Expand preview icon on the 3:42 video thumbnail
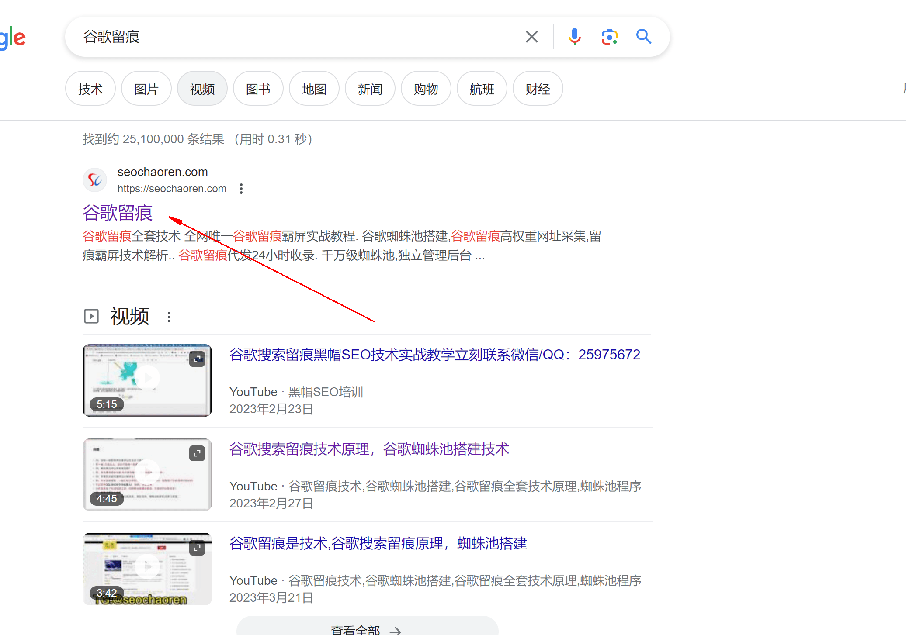The image size is (906, 635). pos(197,548)
